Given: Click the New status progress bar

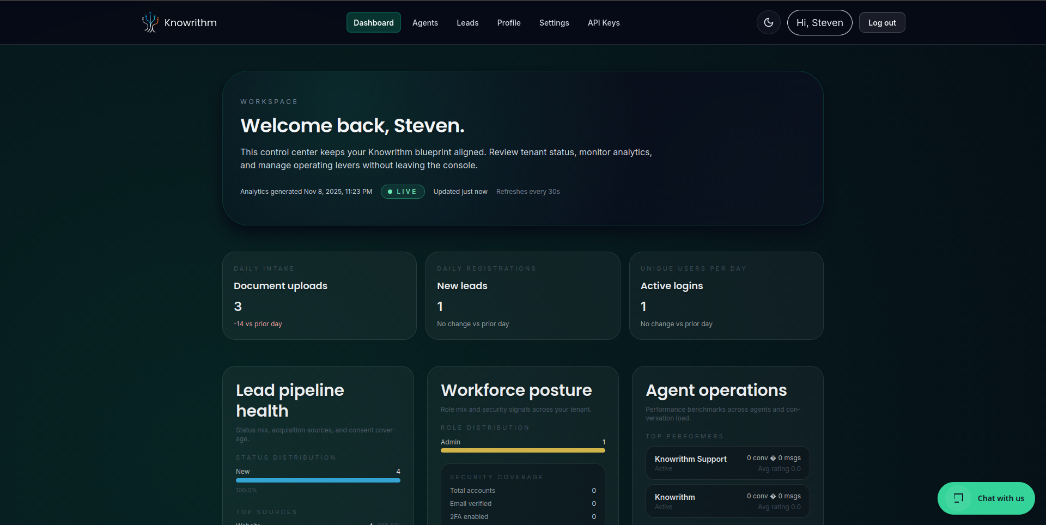Looking at the screenshot, I should point(318,480).
